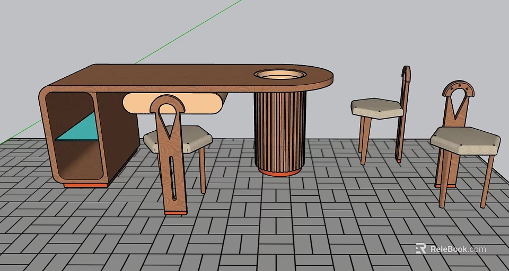Select the chair tucked under the table
The width and height of the screenshot is (509, 271).
[177, 155]
